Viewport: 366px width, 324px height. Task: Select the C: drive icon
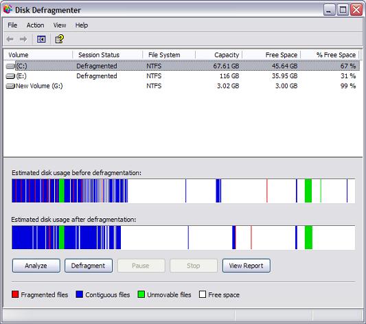click(10, 67)
